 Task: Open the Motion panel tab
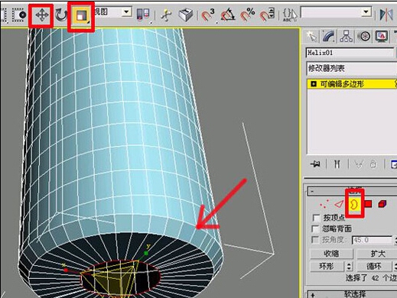click(364, 37)
